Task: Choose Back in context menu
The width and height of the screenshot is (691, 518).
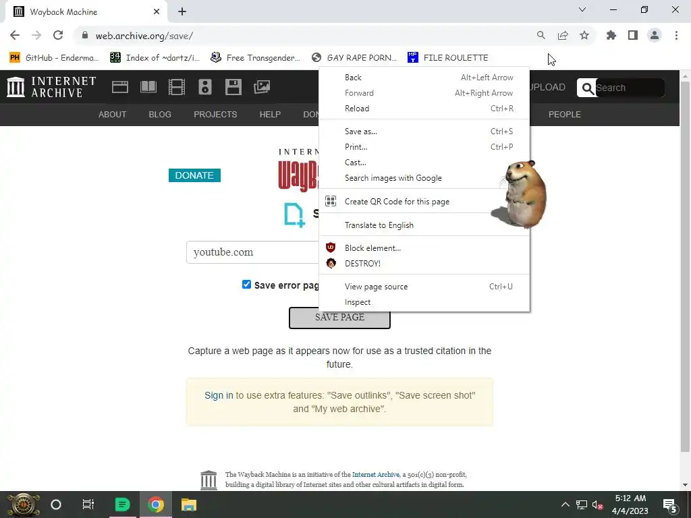Action: (424, 78)
